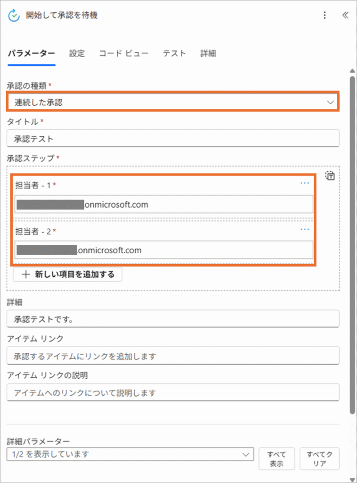Click the array mode switch icon in 承認ステップ

pos(330,176)
